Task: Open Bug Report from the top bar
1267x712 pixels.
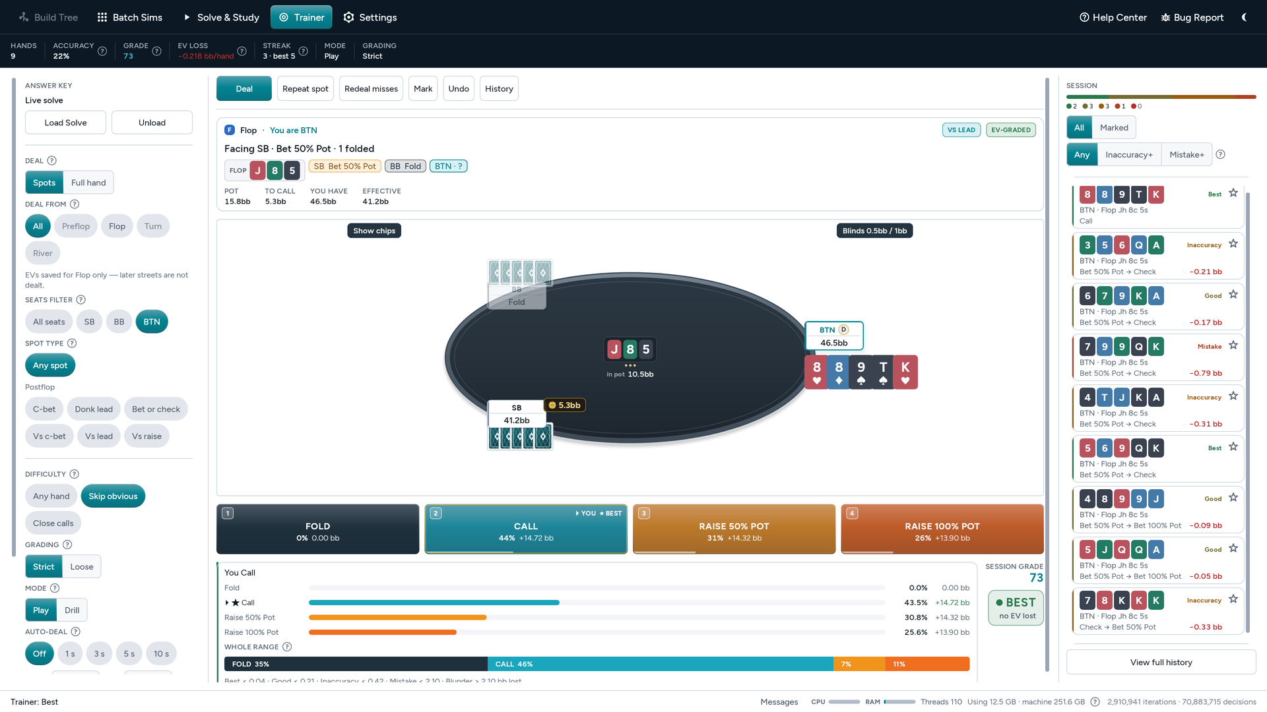Action: coord(1192,17)
